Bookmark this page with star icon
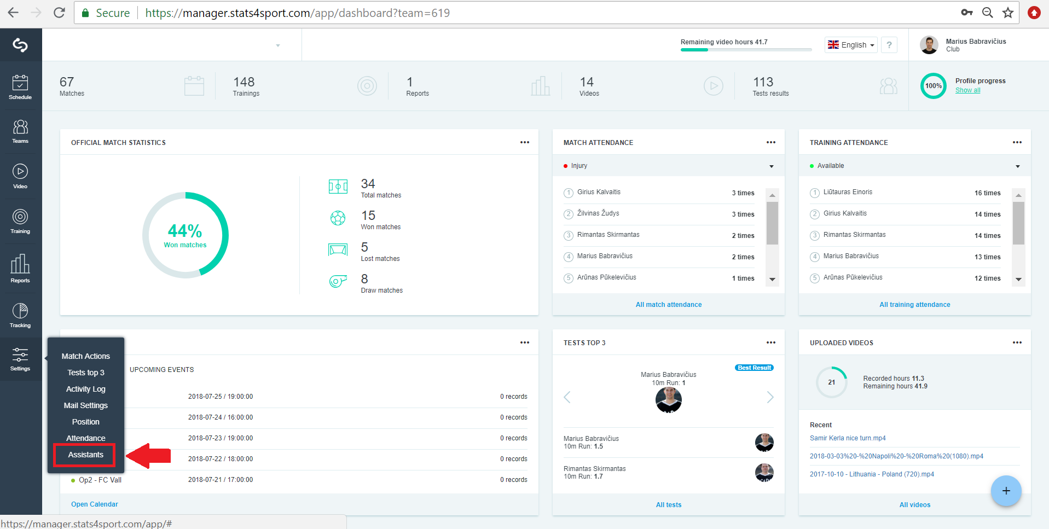This screenshot has height=529, width=1049. tap(1008, 13)
